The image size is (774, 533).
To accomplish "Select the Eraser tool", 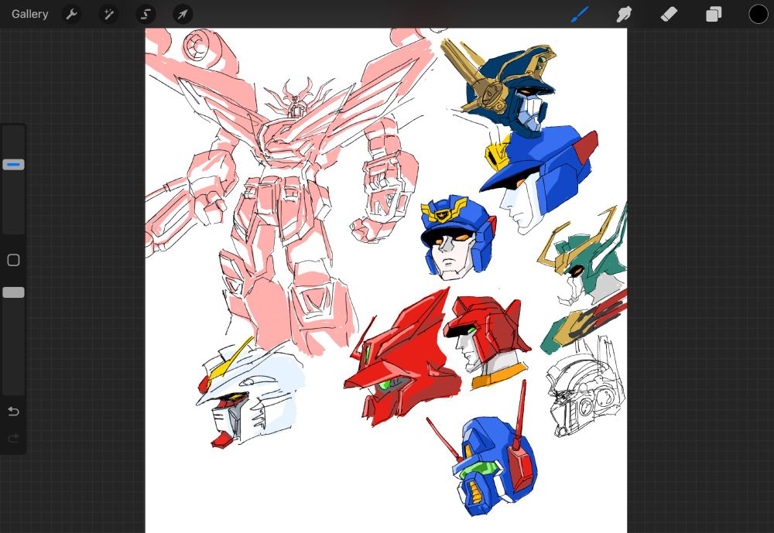I will 669,15.
